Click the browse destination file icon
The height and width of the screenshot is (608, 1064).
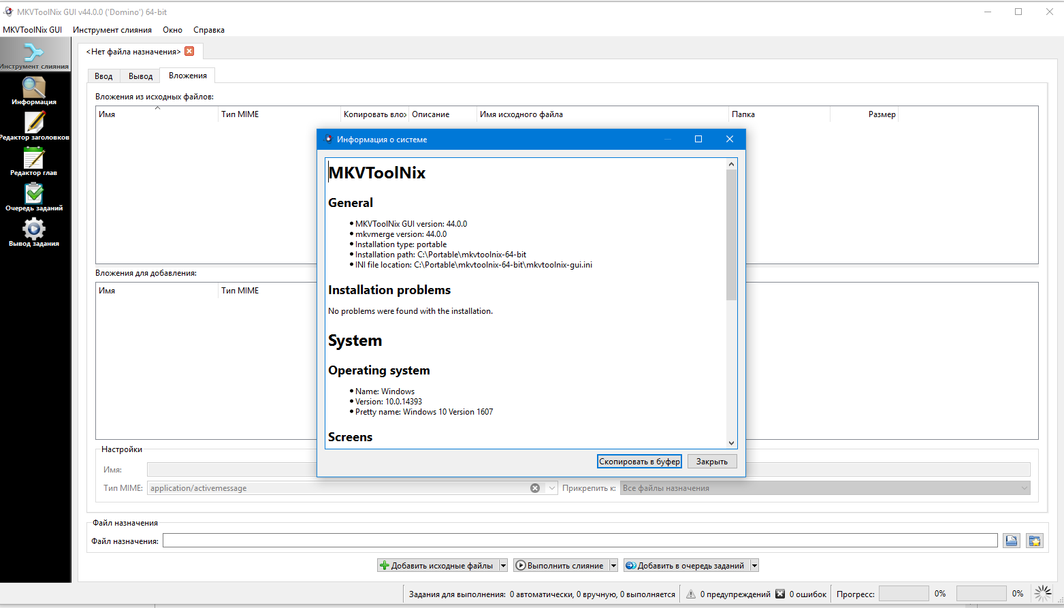tap(1011, 541)
